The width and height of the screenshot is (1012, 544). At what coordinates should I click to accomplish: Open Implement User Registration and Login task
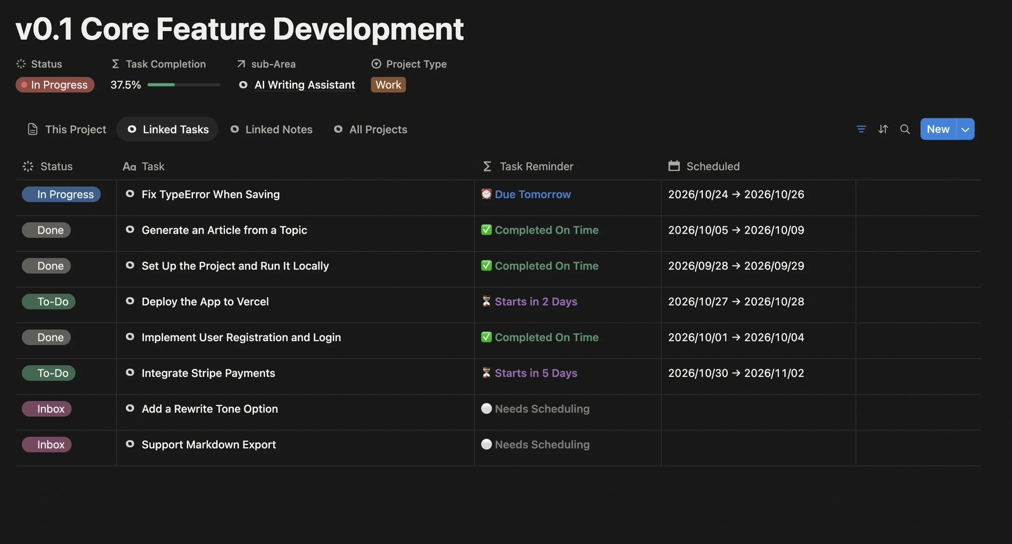click(241, 337)
